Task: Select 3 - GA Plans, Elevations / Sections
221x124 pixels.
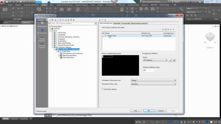Action: pyautogui.click(x=68, y=37)
